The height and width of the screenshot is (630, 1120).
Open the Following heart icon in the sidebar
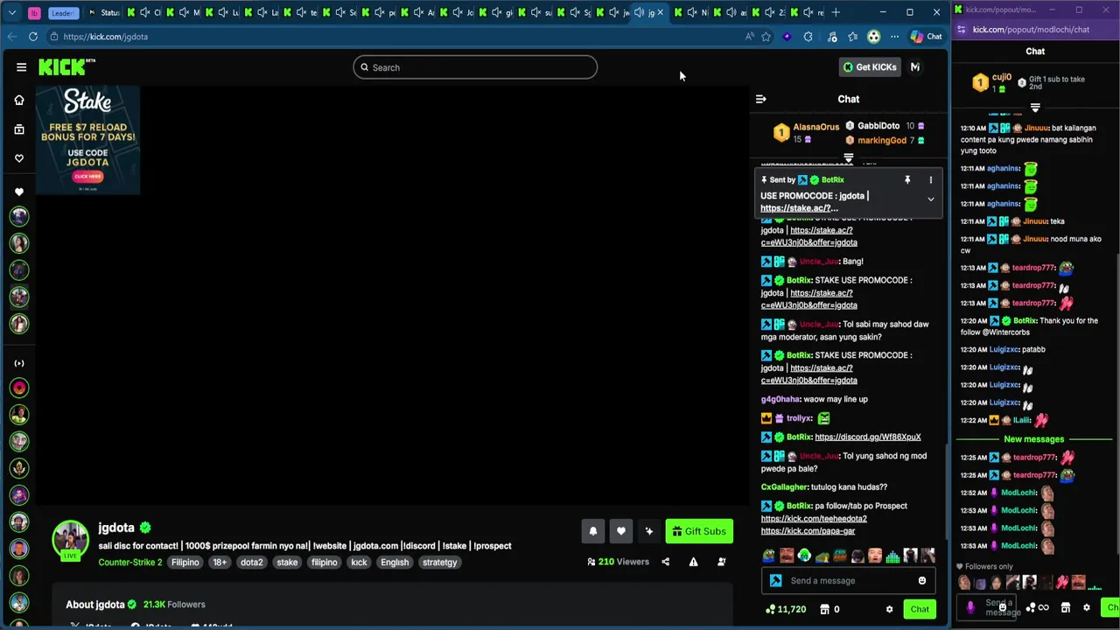click(x=19, y=158)
